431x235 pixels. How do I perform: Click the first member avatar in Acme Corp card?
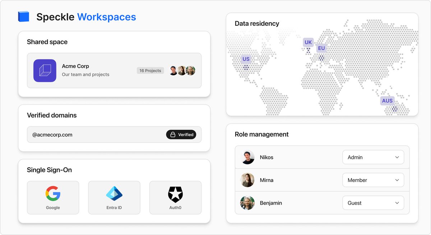coord(174,71)
